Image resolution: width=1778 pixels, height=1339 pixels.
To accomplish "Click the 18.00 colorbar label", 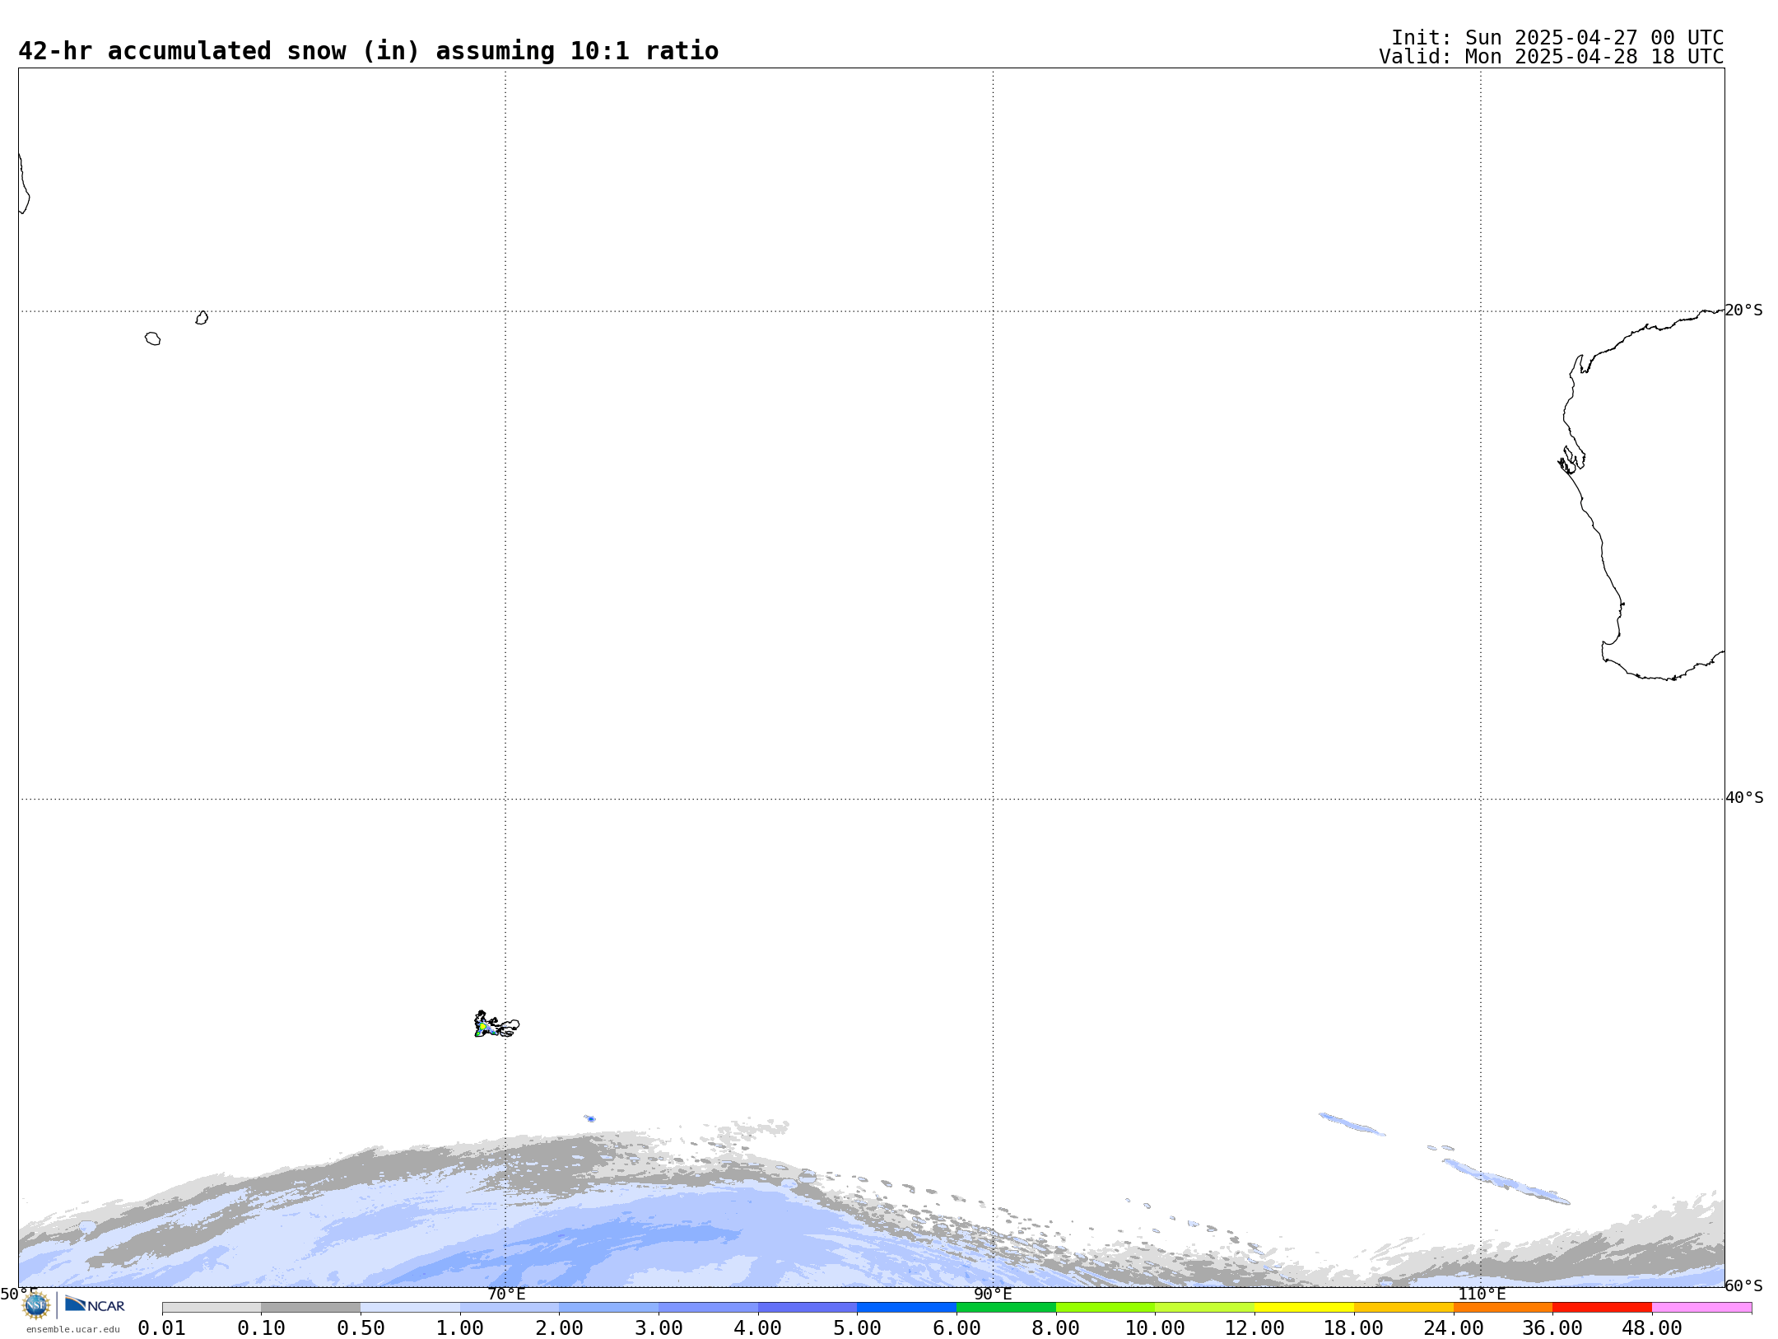I will (x=1354, y=1328).
